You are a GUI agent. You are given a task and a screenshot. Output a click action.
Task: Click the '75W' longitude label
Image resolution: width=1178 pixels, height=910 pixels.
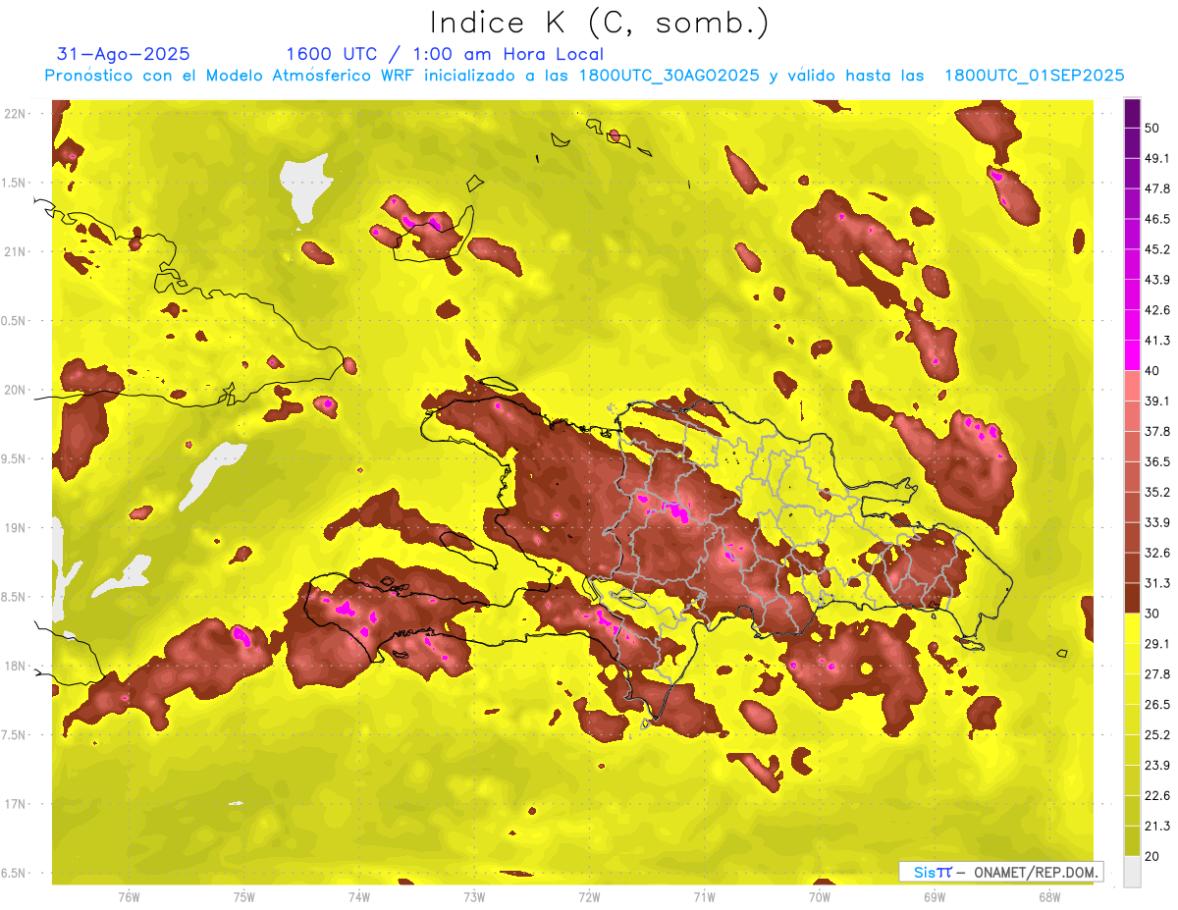tap(243, 896)
